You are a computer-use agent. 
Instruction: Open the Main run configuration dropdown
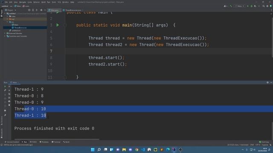pyautogui.click(x=240, y=6)
